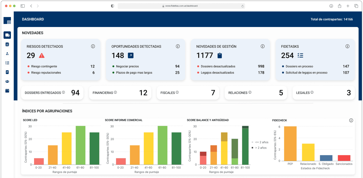Toggle the '<= 2 años' legend item
The height and width of the screenshot is (178, 363).
tap(260, 142)
